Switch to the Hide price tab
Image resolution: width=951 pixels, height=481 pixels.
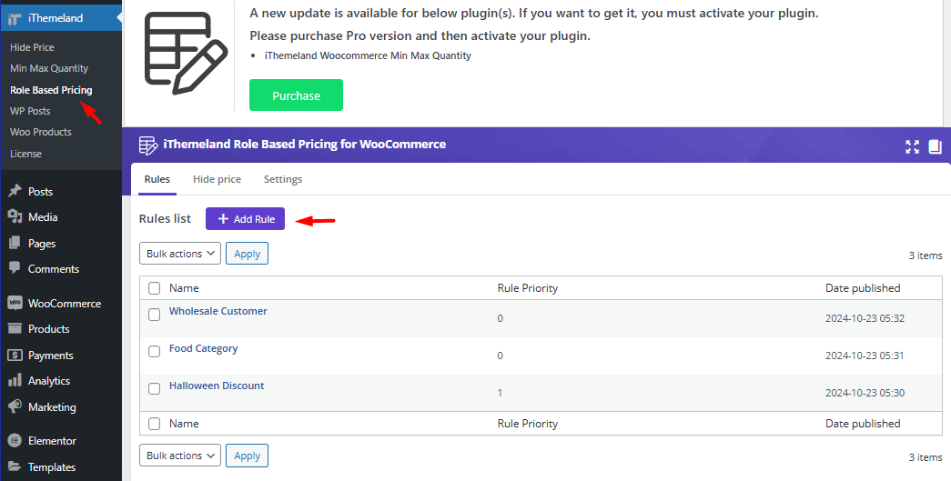coord(217,179)
